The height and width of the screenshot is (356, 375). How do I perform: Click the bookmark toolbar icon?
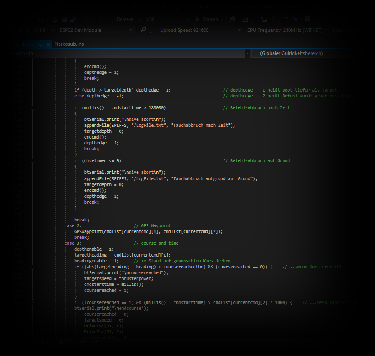tap(307, 19)
